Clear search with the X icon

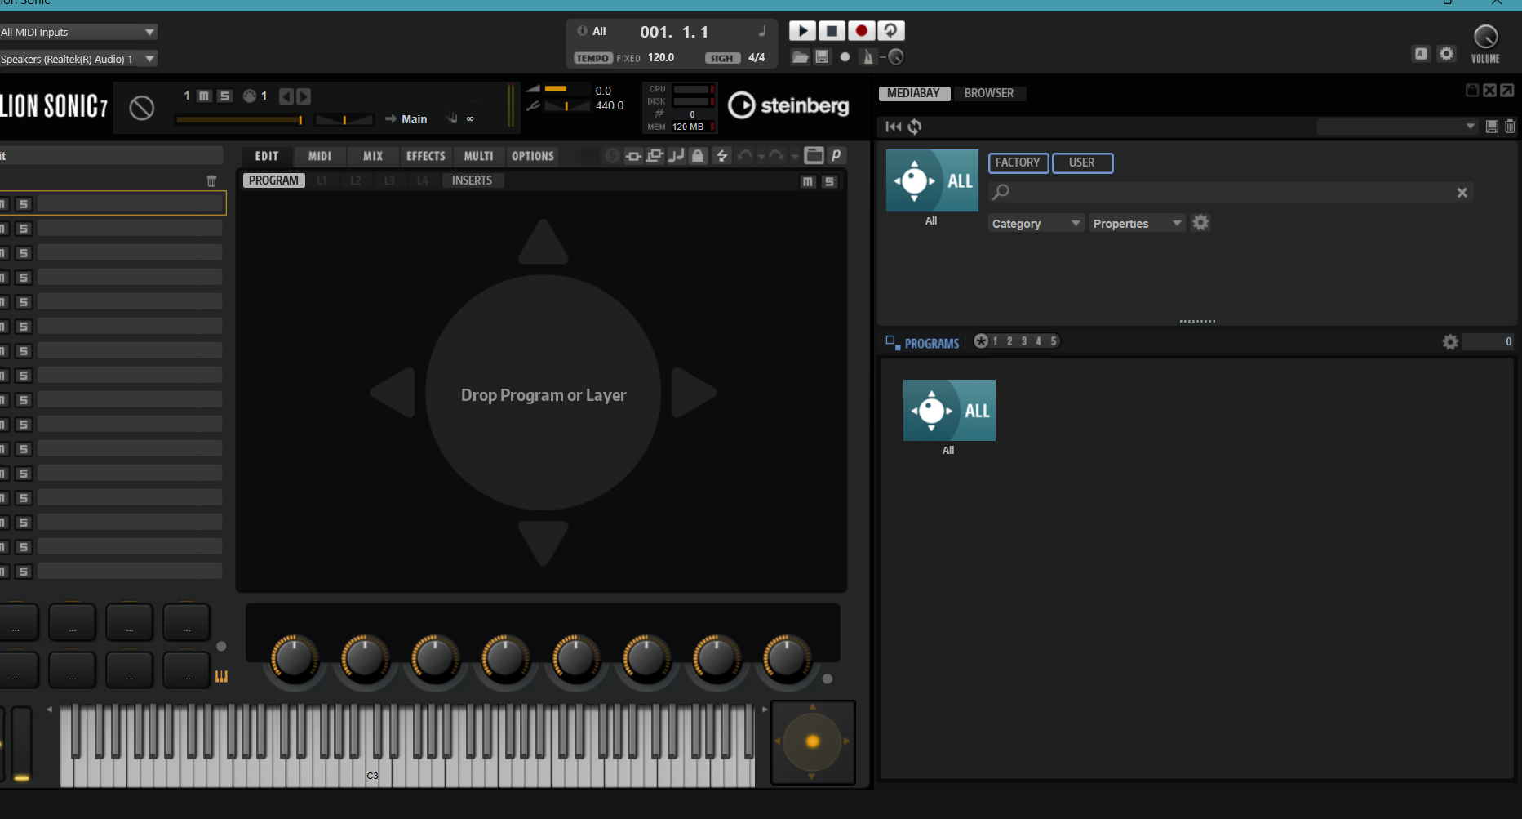[x=1462, y=193]
